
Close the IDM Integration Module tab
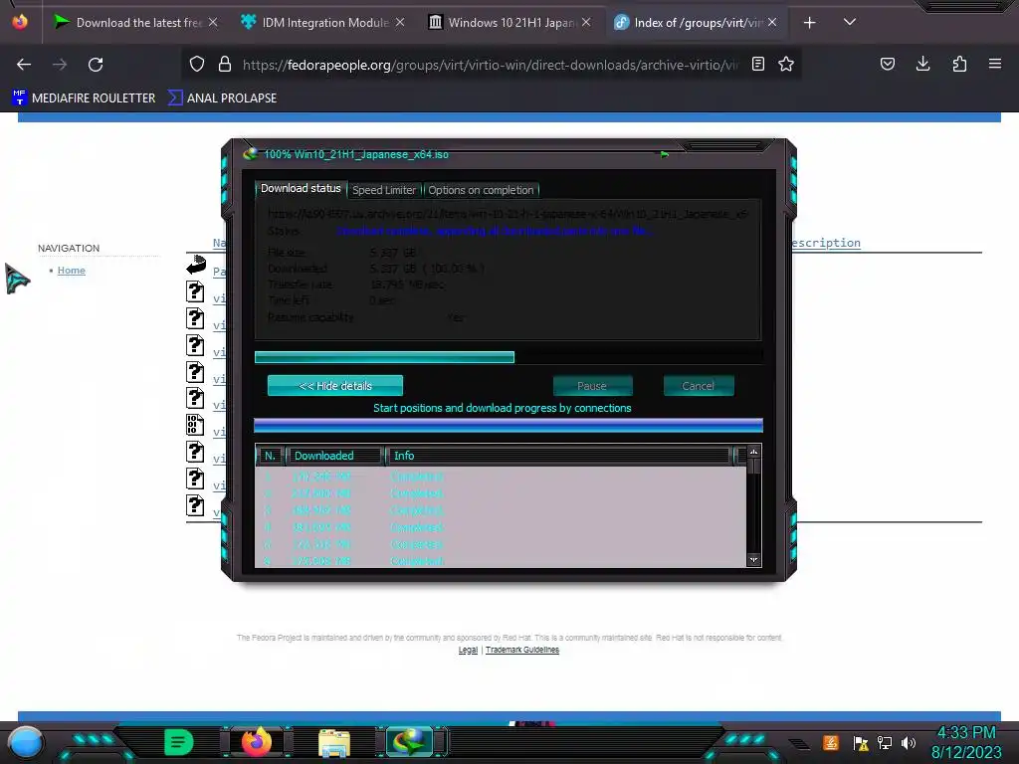tap(400, 22)
